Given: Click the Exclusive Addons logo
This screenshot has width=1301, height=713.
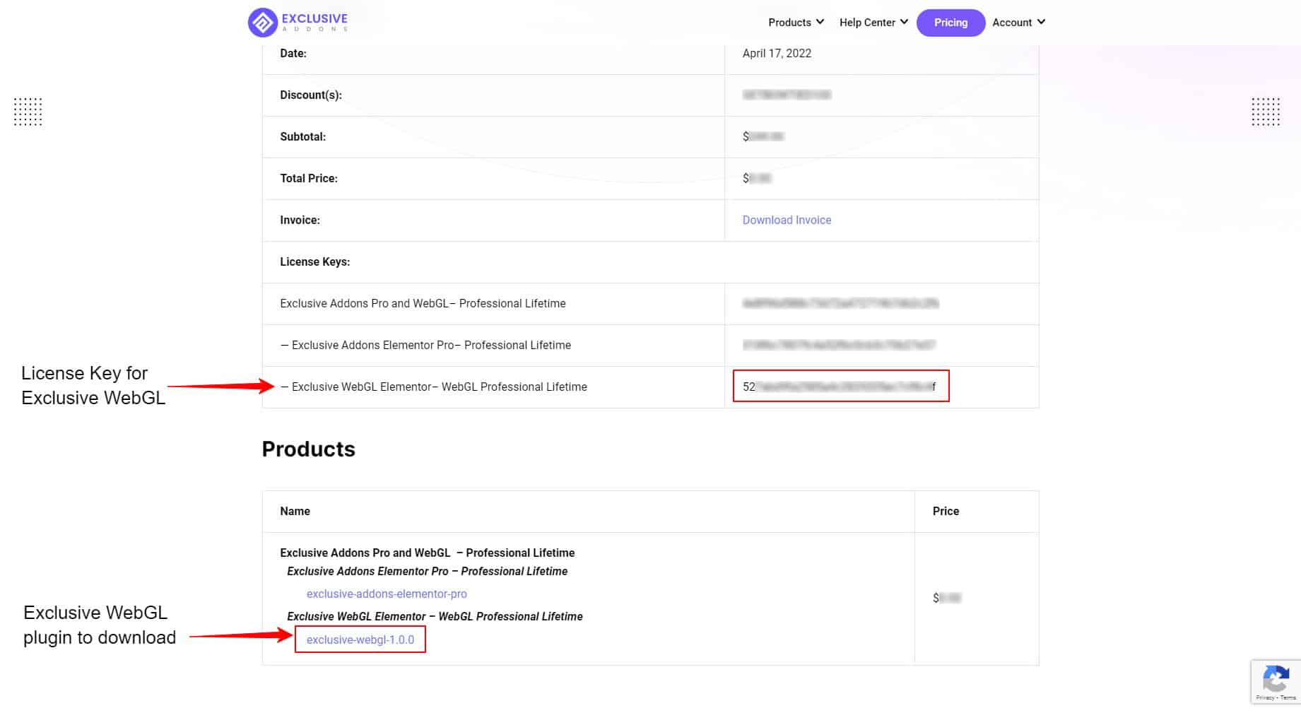Looking at the screenshot, I should pos(298,23).
